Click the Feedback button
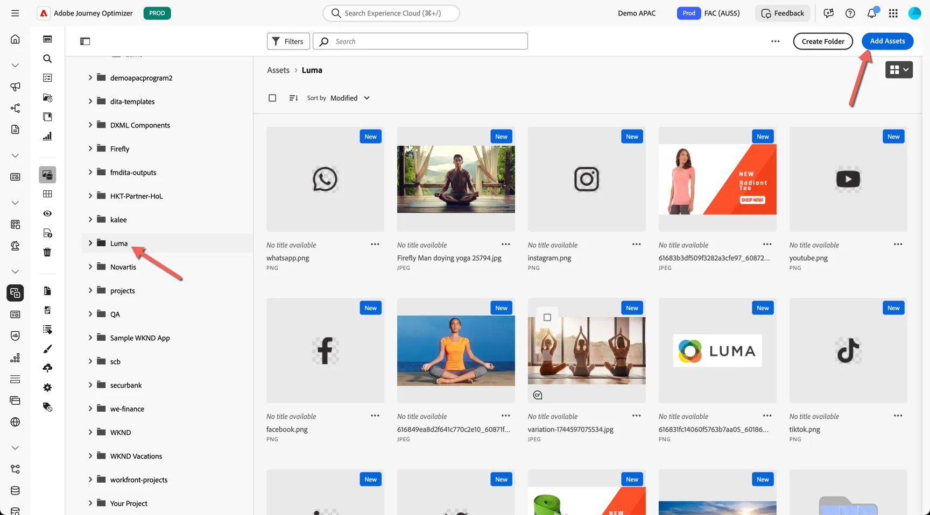Viewport: 930px width, 515px height. click(783, 13)
